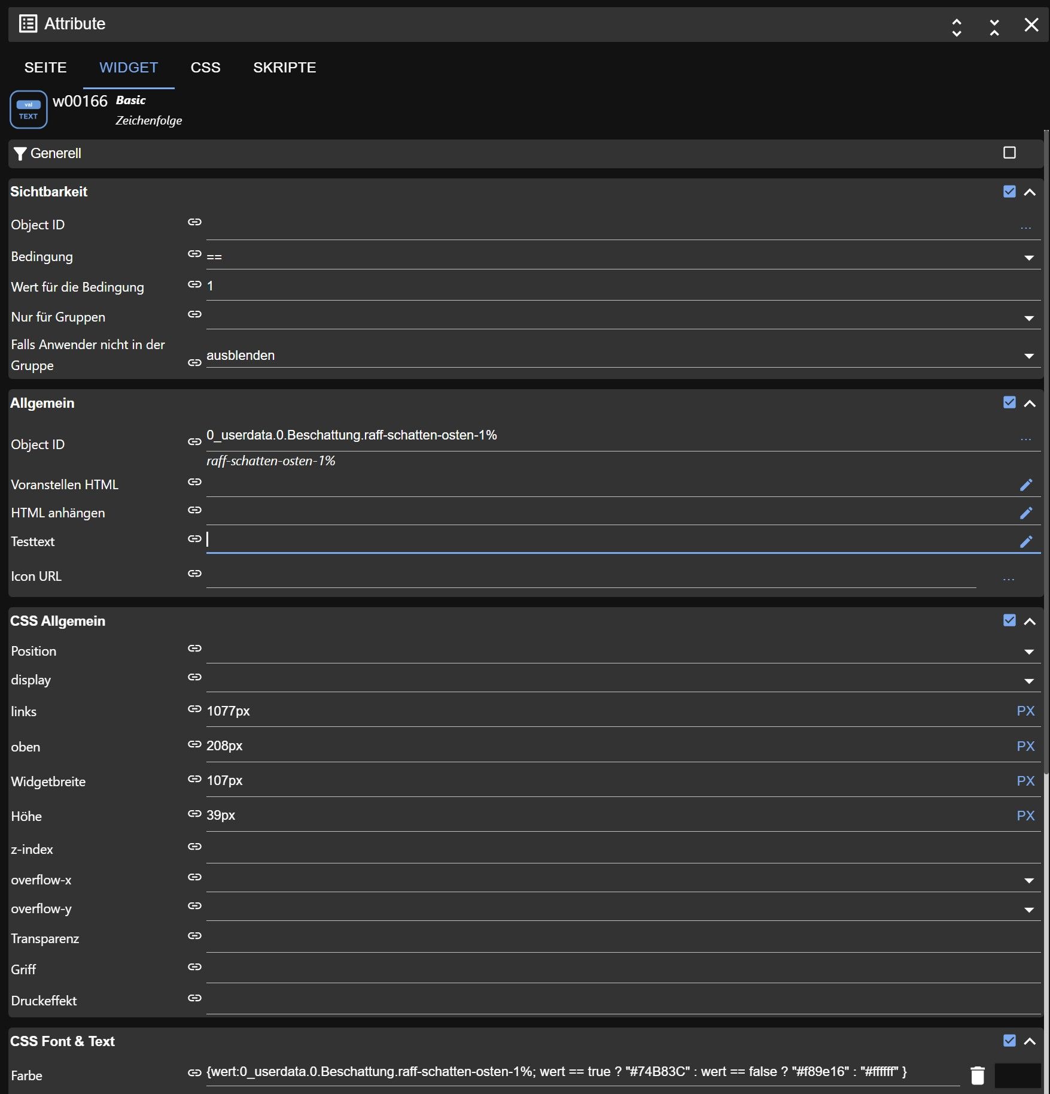This screenshot has width=1050, height=1094.
Task: Click the Druckeffekt input field
Action: pos(623,1000)
